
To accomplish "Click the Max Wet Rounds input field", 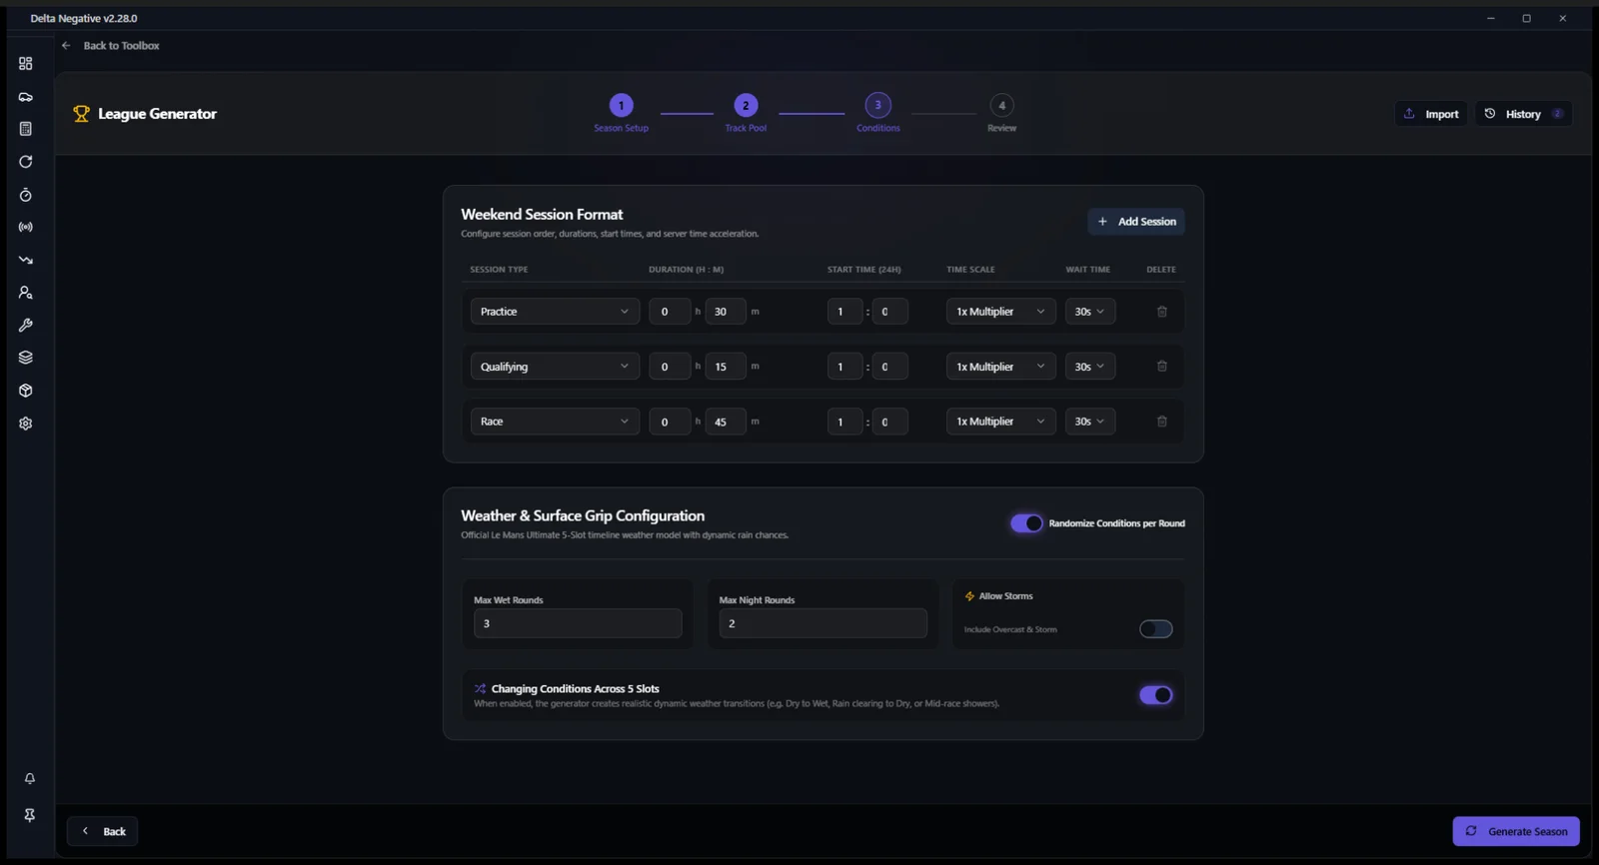I will click(x=578, y=623).
